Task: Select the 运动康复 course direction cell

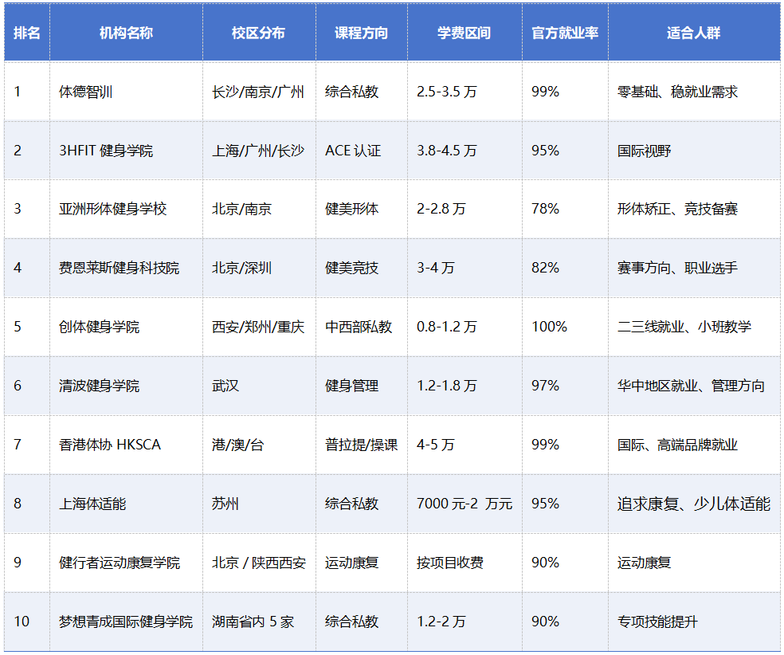Action: tap(362, 563)
